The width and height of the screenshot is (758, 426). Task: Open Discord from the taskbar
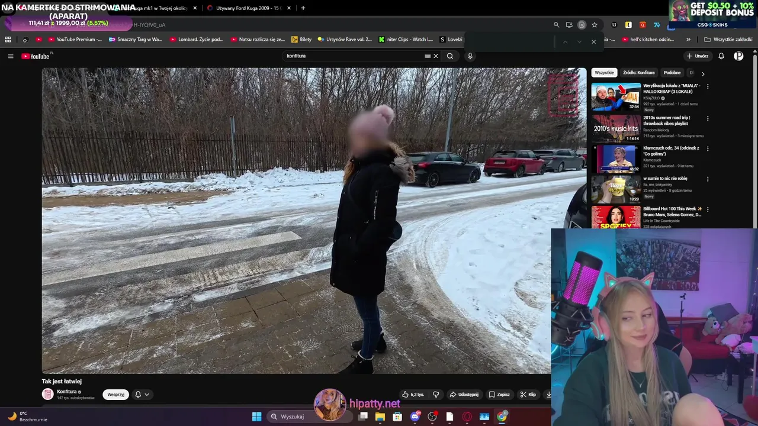(x=415, y=417)
